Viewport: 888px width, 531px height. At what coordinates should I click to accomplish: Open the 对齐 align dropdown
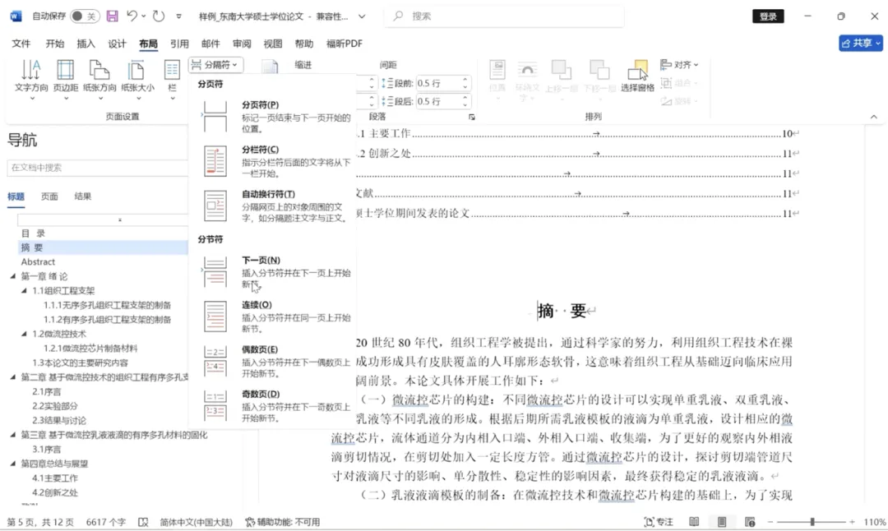tap(680, 65)
